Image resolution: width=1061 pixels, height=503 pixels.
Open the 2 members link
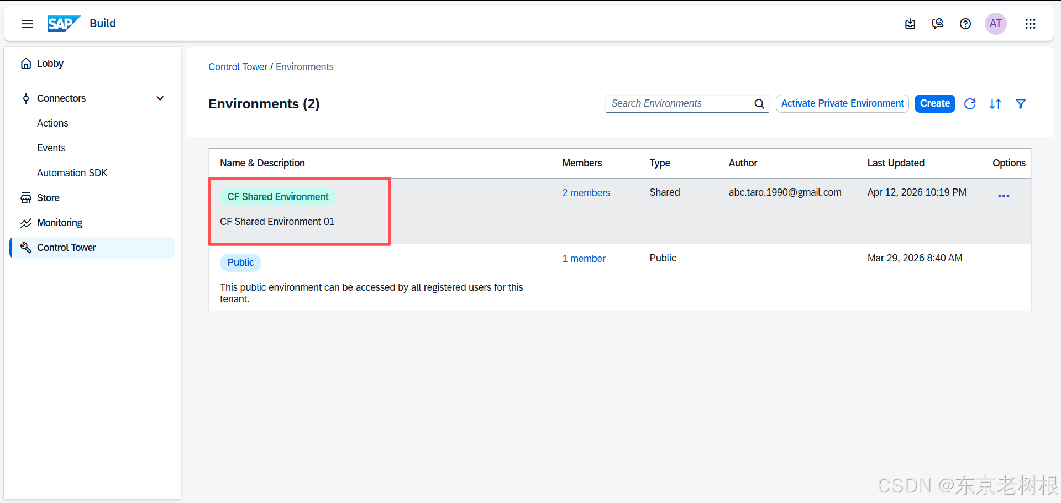pos(586,193)
